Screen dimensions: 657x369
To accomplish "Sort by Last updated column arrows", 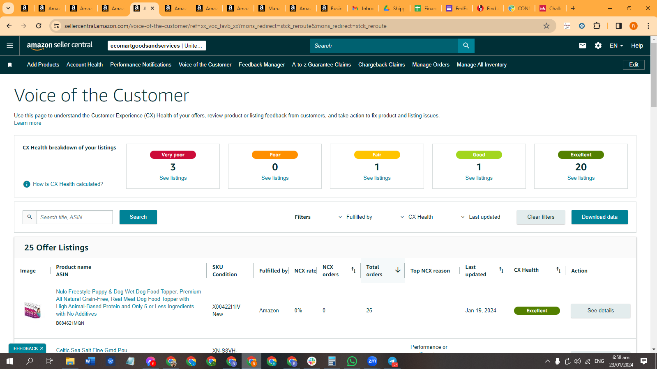I will click(x=501, y=270).
